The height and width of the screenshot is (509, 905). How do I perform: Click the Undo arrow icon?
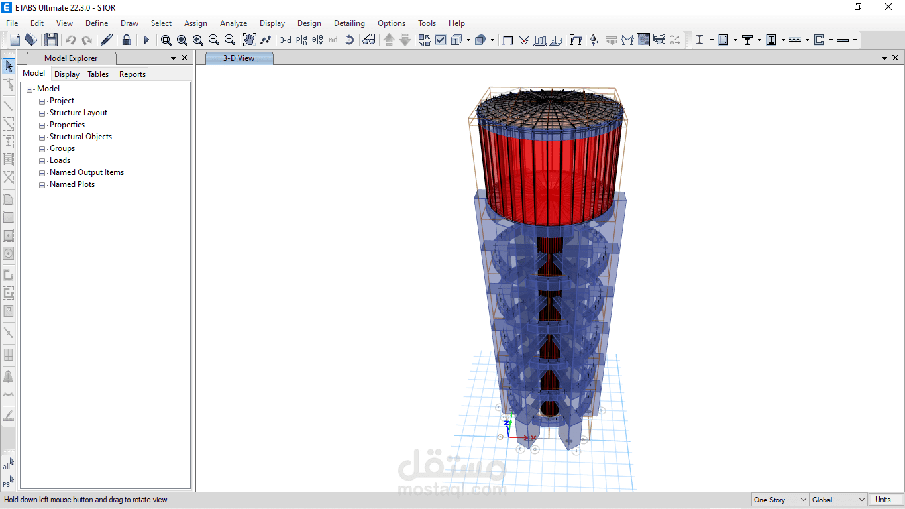pyautogui.click(x=71, y=40)
